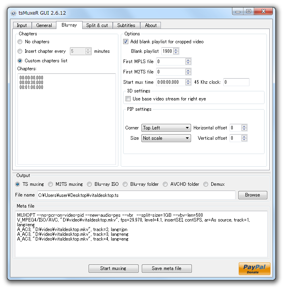Increase Start mux time value

coord(188,81)
